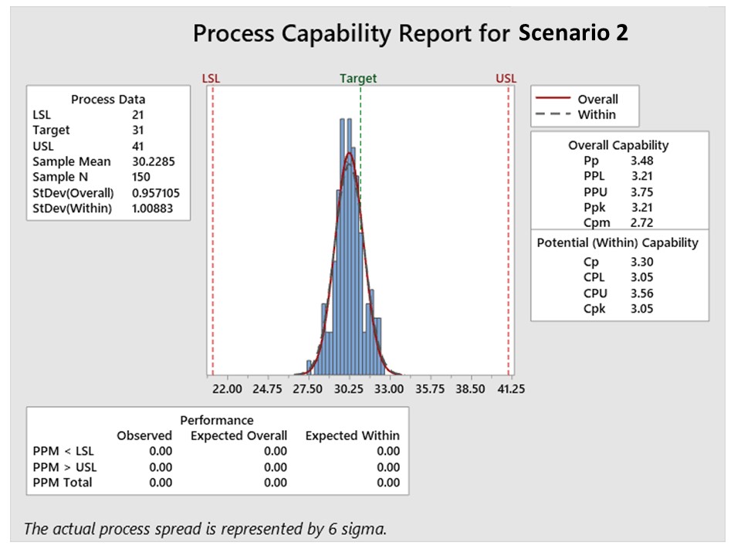Click the Potential (Within) Capability heading
The image size is (741, 556).
click(x=617, y=242)
